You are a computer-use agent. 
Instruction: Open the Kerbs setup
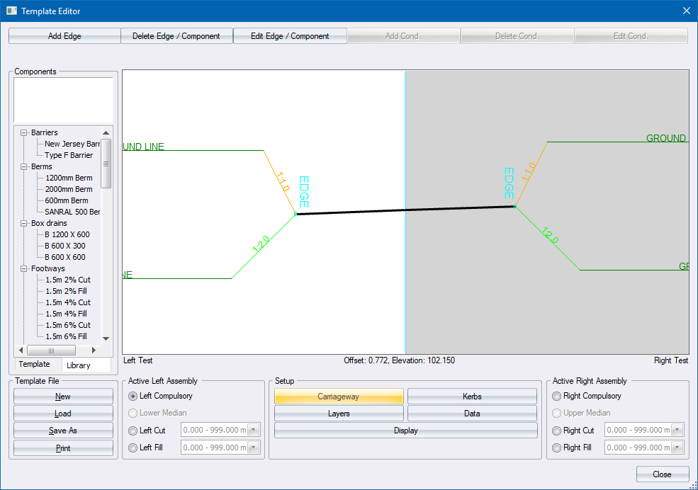click(472, 397)
